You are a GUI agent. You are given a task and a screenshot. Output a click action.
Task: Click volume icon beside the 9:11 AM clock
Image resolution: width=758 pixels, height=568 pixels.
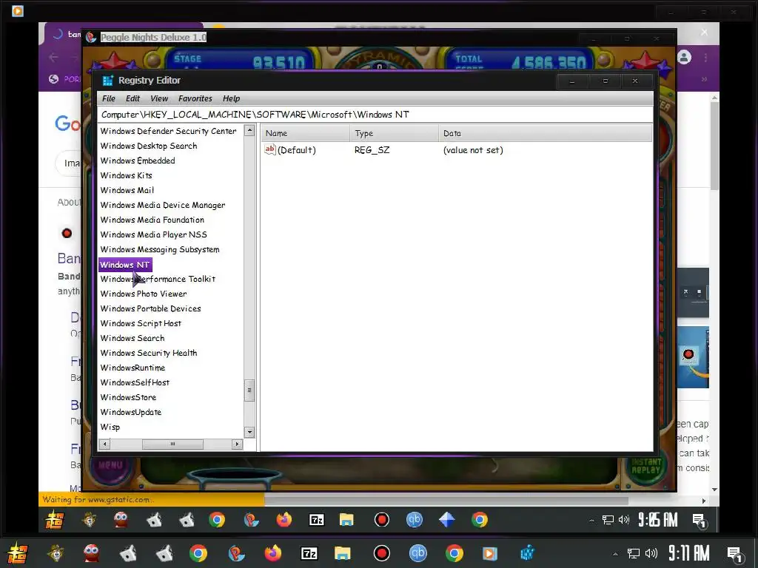pos(651,553)
